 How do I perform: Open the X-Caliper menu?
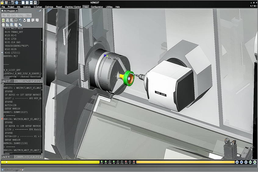point(38,7)
